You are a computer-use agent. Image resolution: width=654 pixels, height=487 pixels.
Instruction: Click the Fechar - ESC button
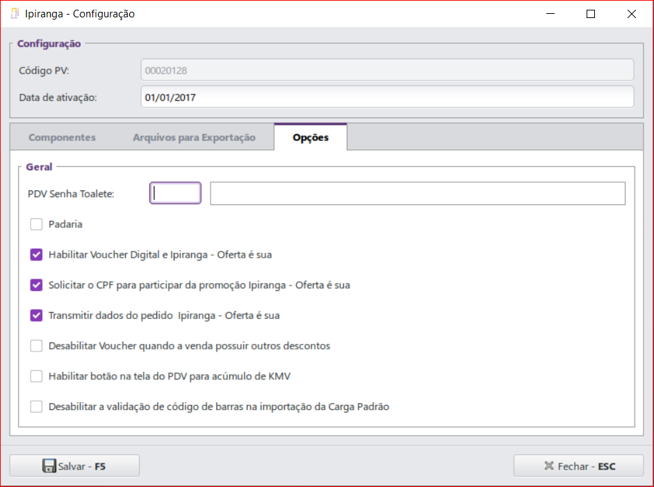[578, 465]
